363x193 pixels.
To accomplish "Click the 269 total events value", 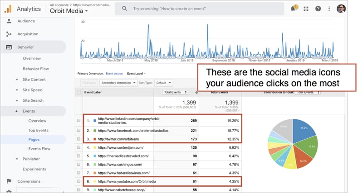I will [194, 121].
